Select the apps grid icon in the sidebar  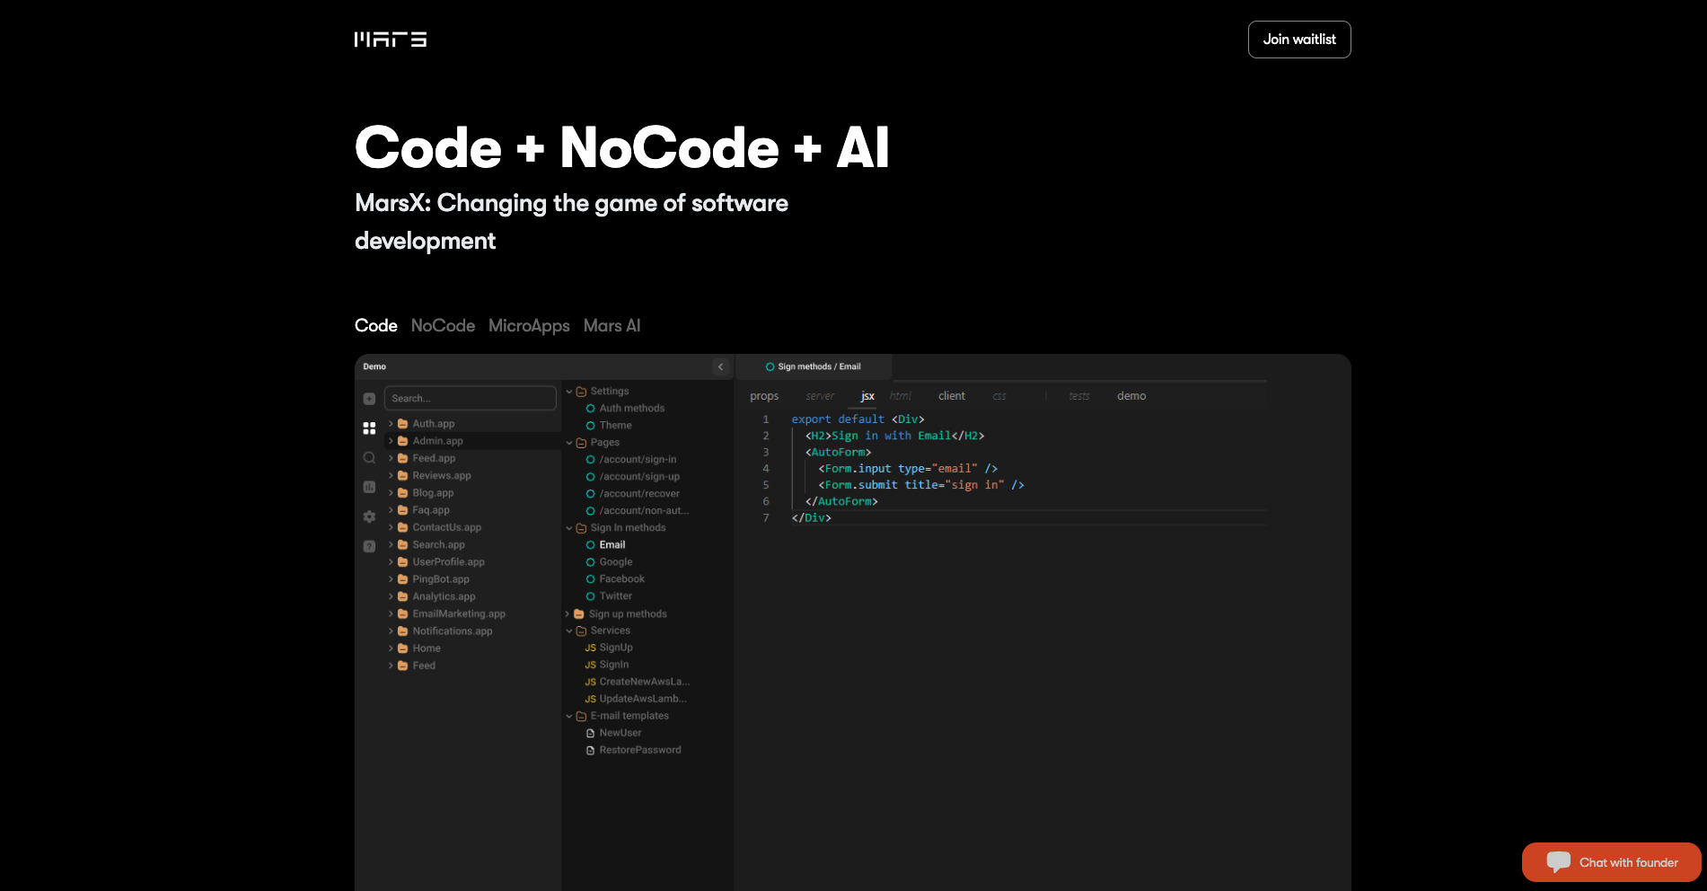coord(369,428)
